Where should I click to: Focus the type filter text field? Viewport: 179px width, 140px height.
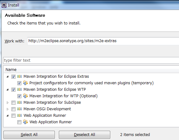[91, 60]
